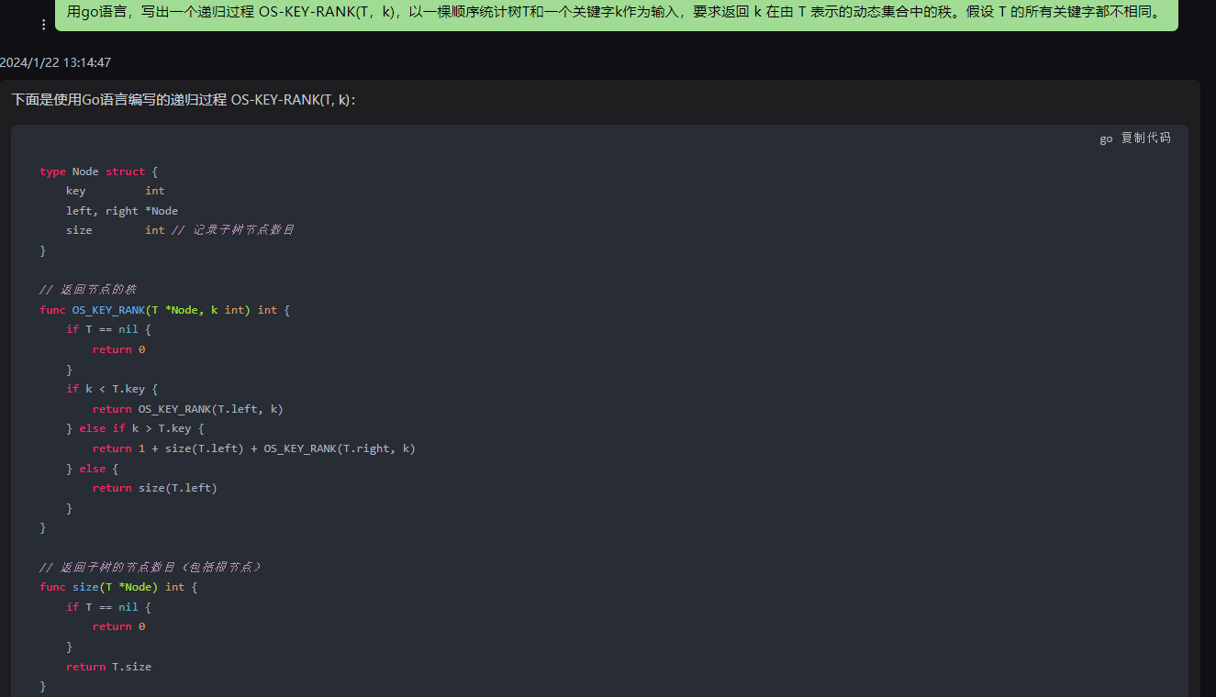The image size is (1216, 697).
Task: Click the line return OS_KEY_RANK(T.left, k)
Action: coord(188,409)
